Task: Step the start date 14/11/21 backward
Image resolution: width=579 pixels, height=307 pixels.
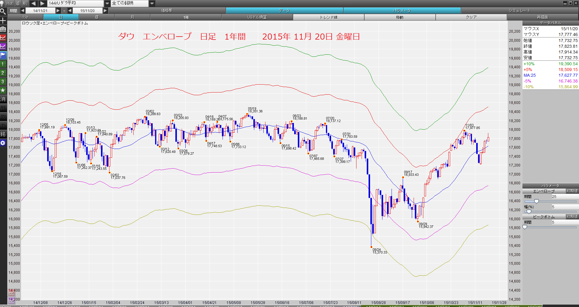Action: click(23, 11)
